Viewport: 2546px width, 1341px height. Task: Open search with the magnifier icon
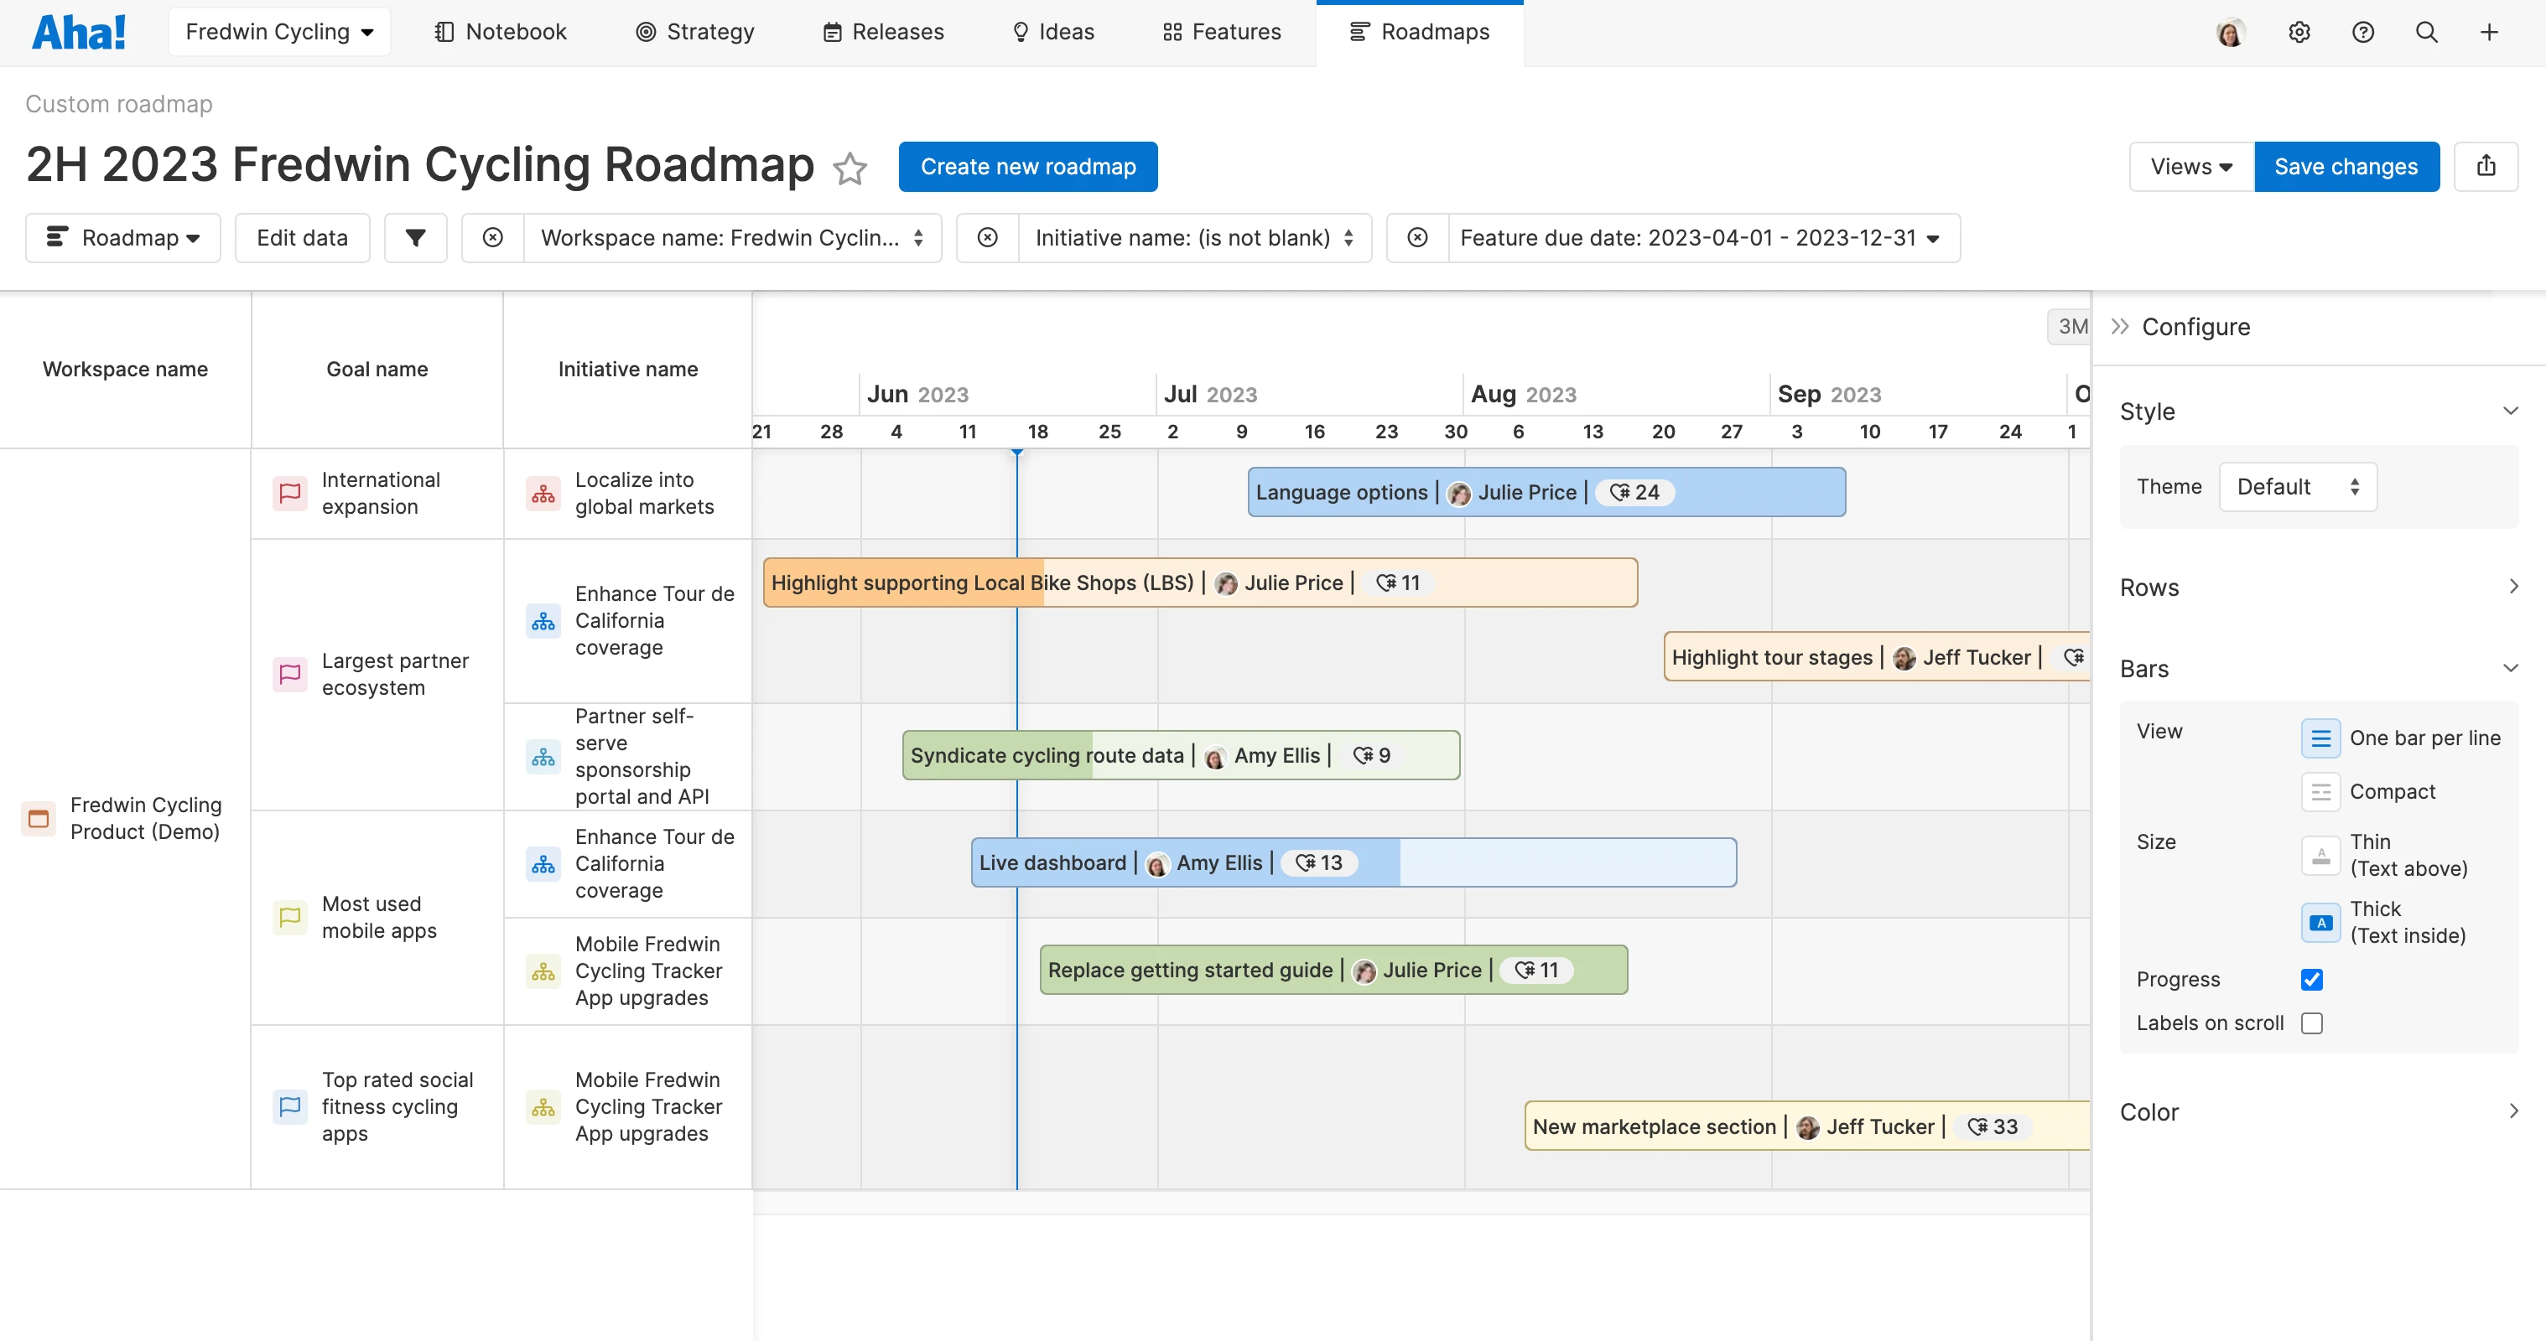[x=2425, y=32]
